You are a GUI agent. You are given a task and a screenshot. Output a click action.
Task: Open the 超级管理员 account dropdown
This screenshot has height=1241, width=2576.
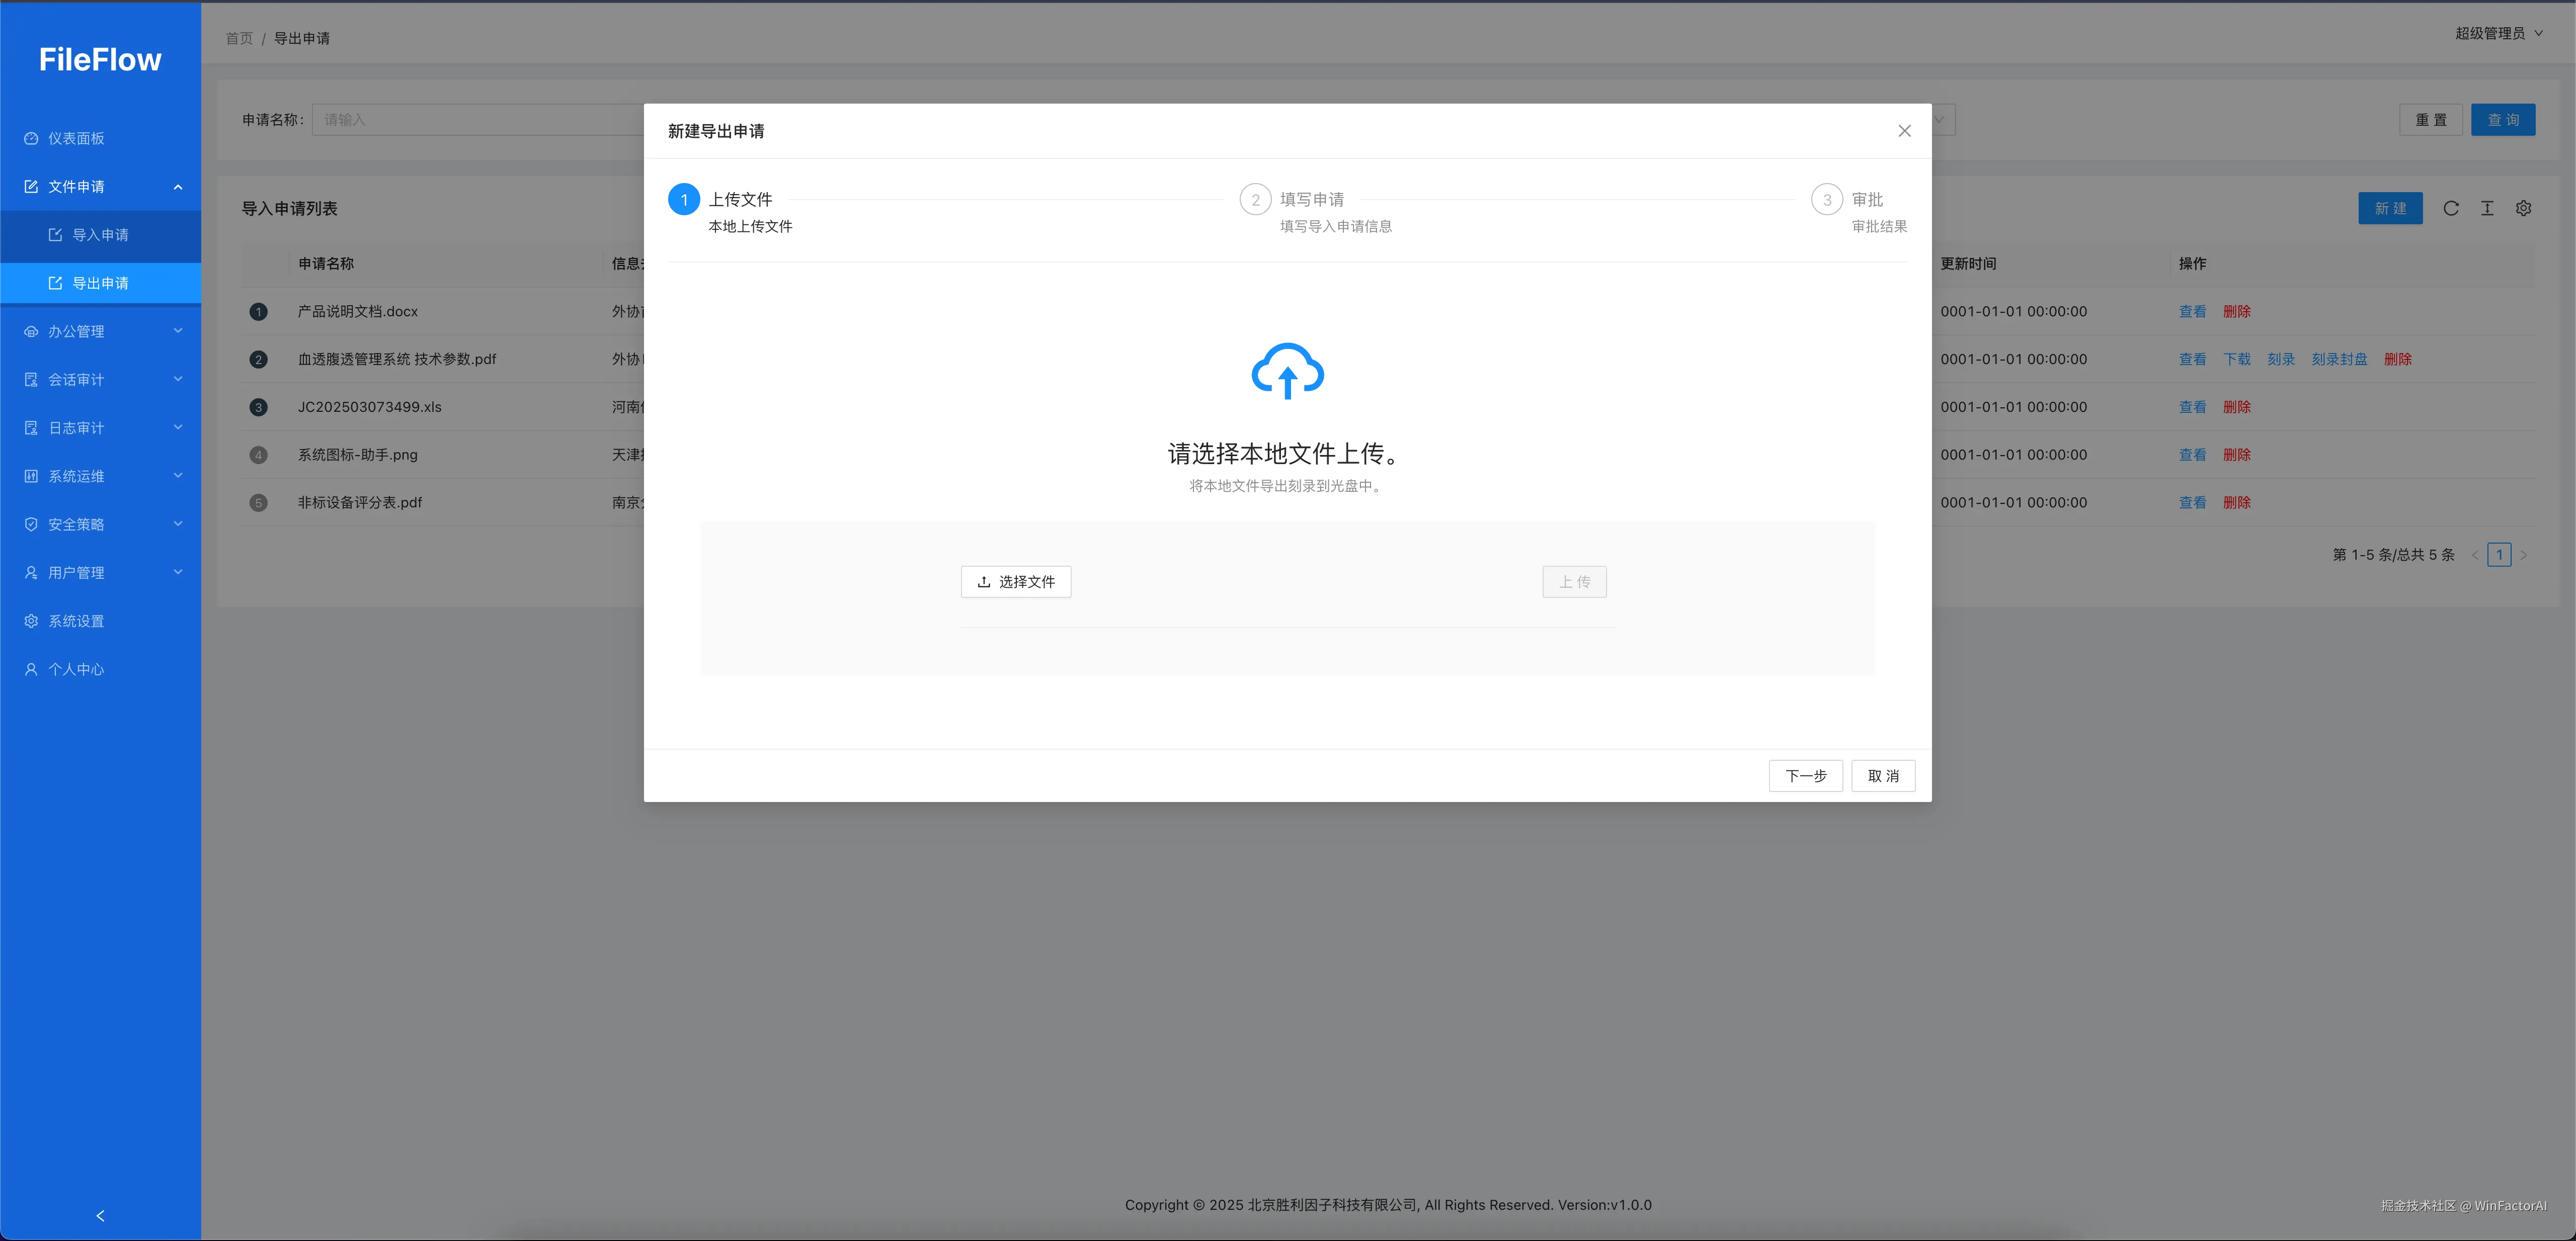click(2498, 32)
